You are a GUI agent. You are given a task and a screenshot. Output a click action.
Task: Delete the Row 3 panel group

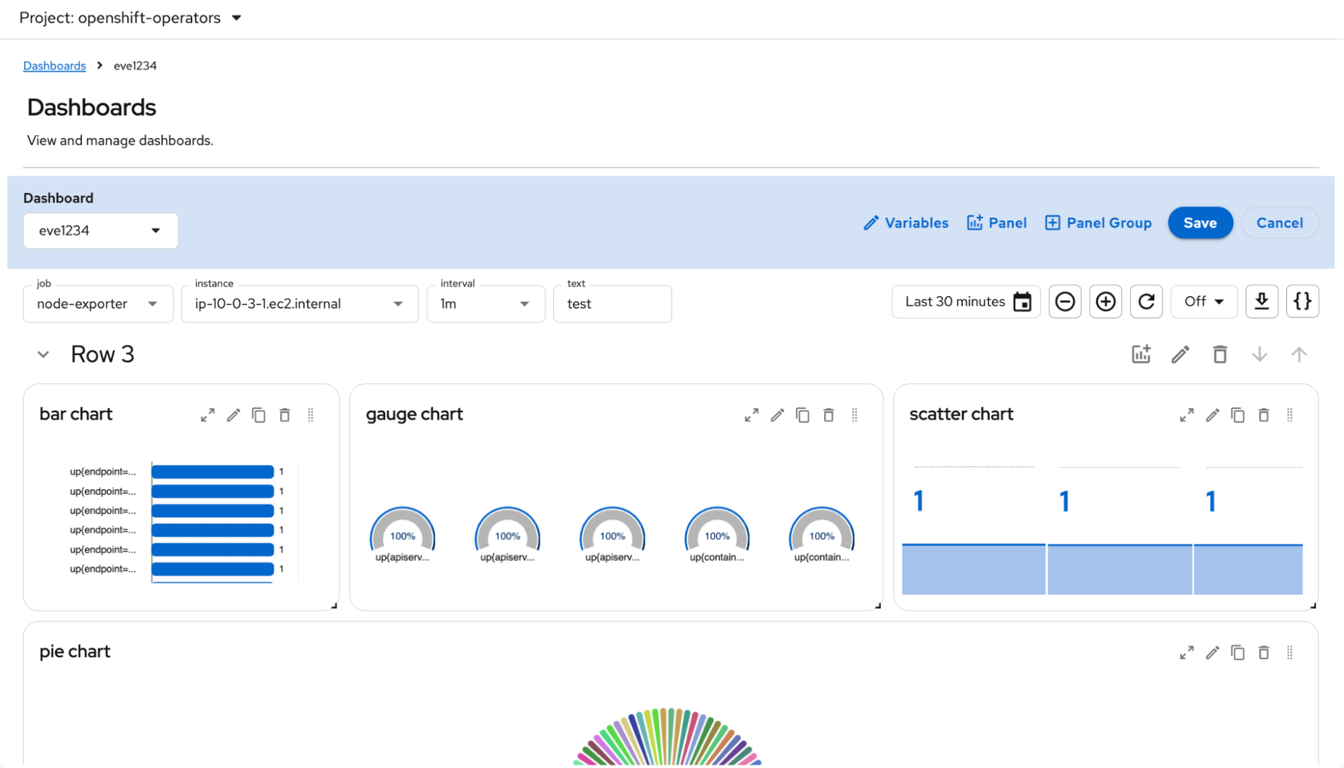tap(1220, 354)
